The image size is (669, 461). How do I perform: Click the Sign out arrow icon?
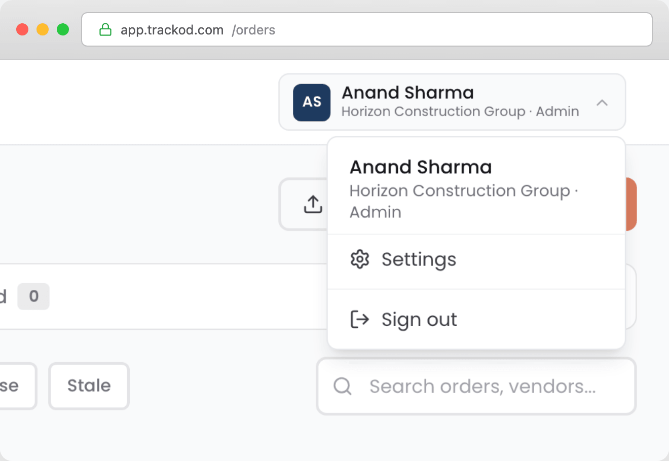359,319
